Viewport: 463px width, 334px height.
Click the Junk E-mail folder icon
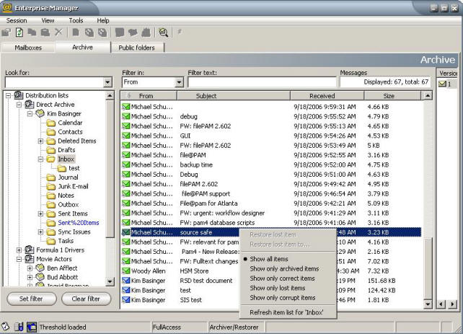[51, 187]
